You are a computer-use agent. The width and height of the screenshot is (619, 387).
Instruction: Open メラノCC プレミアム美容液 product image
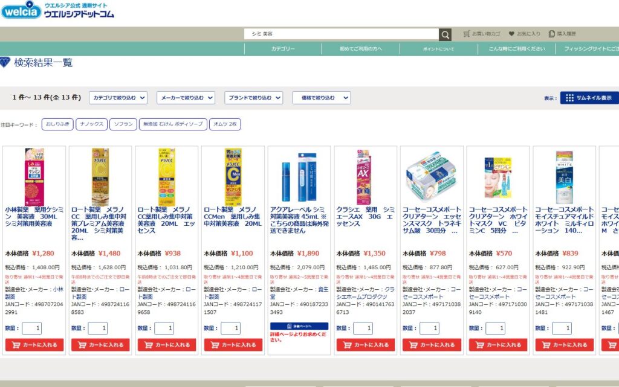tap(100, 176)
